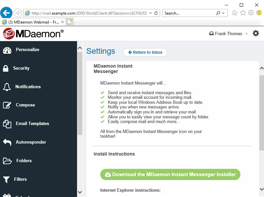Click the Notifications bell icon
Image resolution: width=264 pixels, height=197 pixels.
pos(7,87)
